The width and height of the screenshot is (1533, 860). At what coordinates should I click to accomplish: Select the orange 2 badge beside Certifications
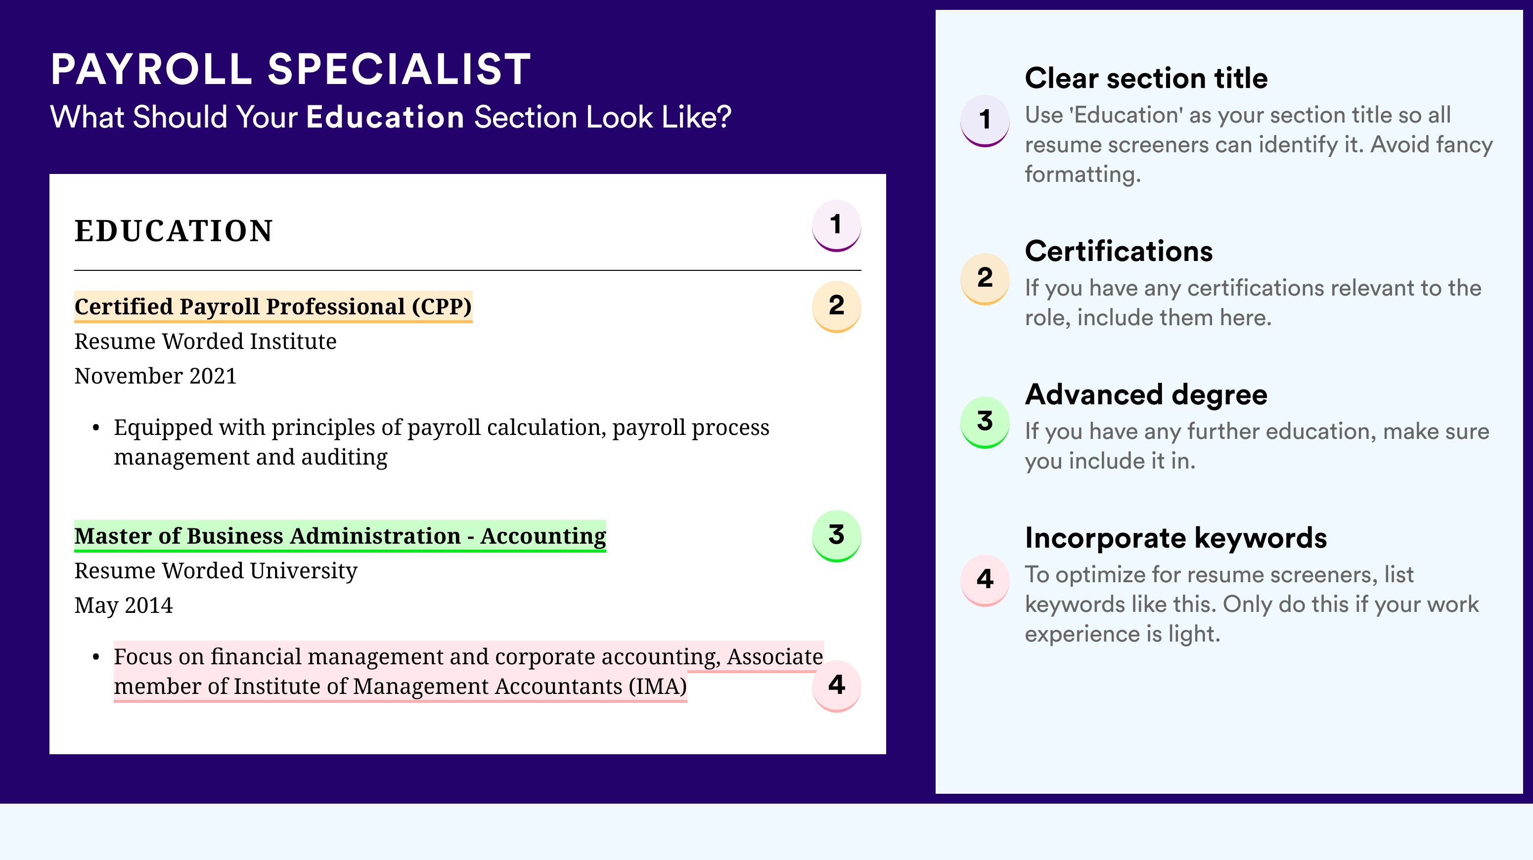pyautogui.click(x=985, y=279)
